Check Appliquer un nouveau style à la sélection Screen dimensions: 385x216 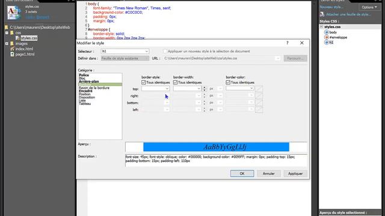click(x=165, y=51)
